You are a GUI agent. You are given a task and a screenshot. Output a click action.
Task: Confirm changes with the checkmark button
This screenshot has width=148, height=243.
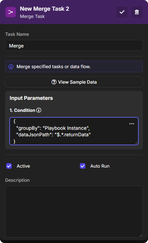[x=122, y=12]
